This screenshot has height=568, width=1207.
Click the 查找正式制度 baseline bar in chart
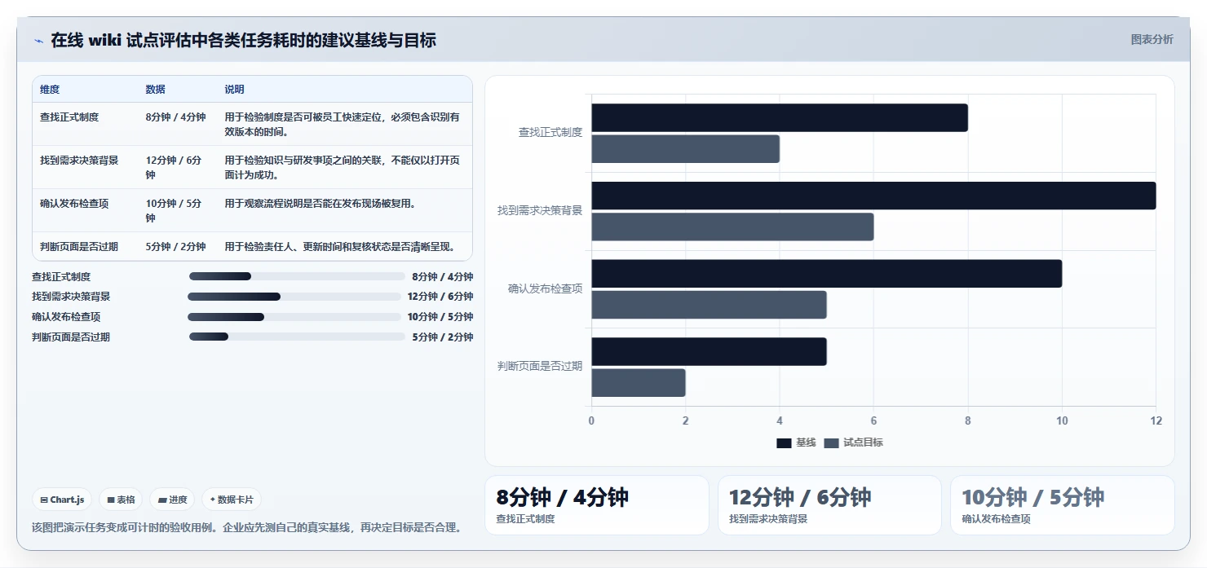[780, 117]
